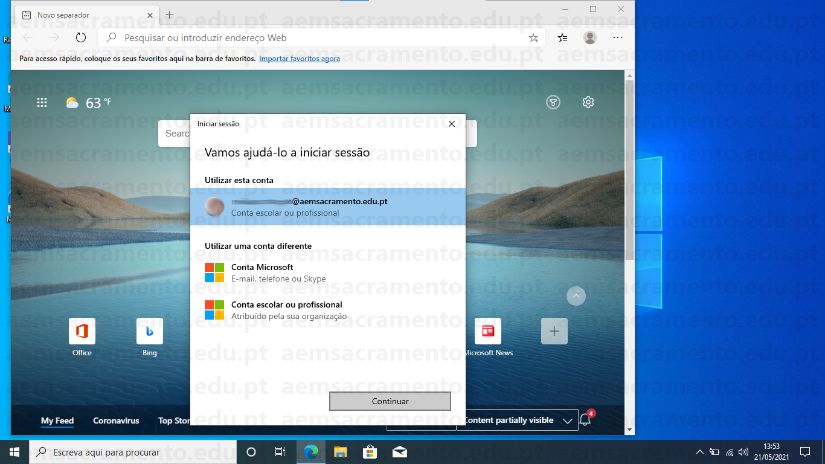The image size is (825, 464).
Task: Collapse quick links with up chevron
Action: pos(576,296)
